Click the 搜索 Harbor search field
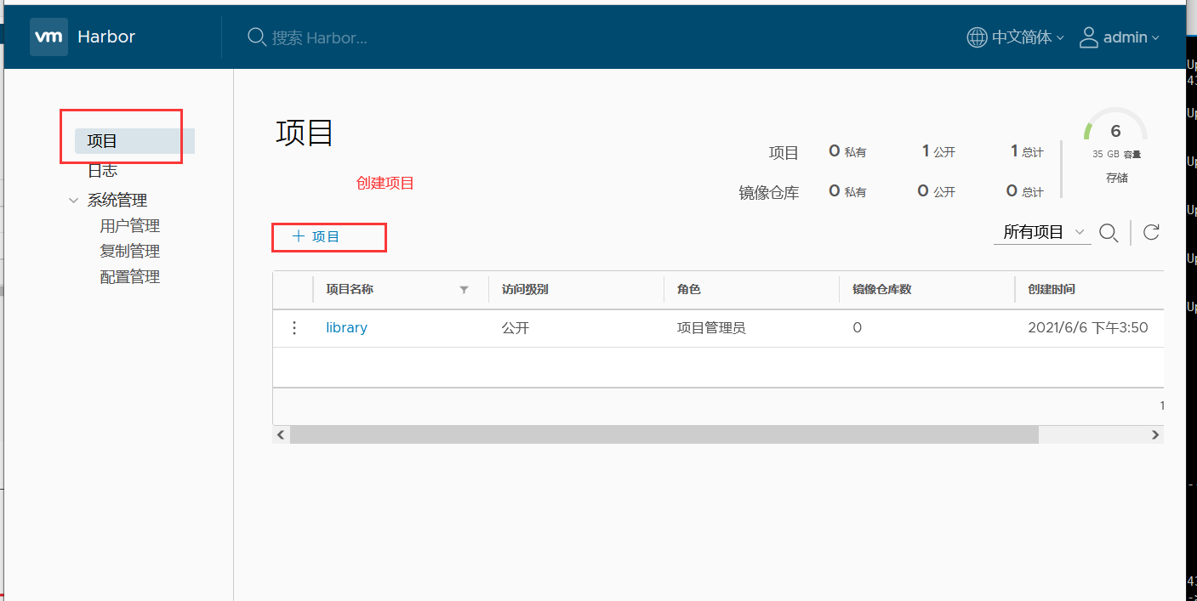This screenshot has height=601, width=1197. point(320,38)
